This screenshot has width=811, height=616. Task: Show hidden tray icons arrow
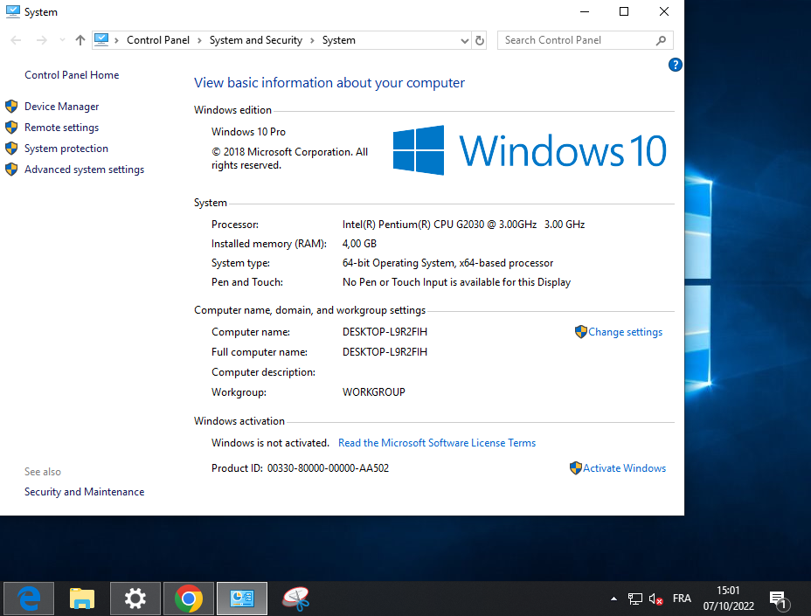(x=614, y=599)
